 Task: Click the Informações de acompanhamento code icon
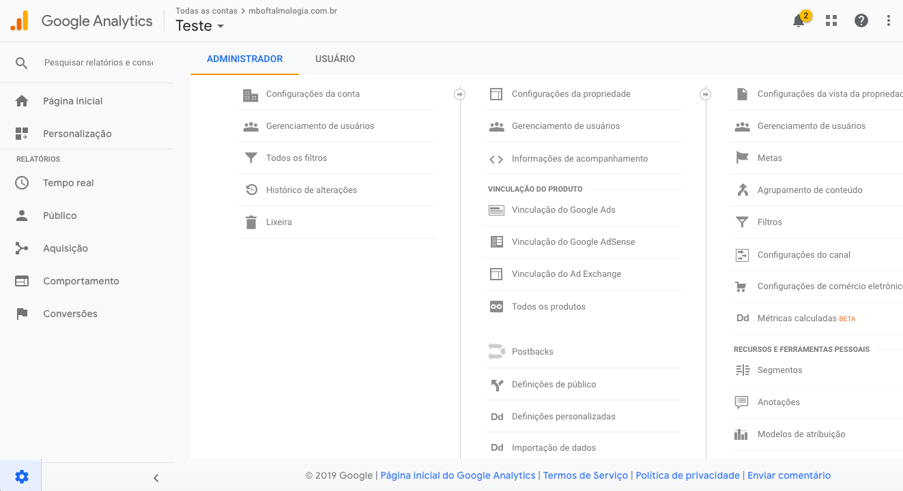(x=496, y=160)
